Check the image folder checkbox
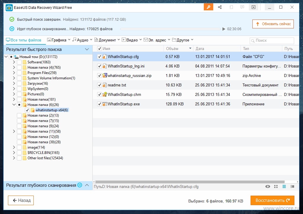 (x=19, y=147)
